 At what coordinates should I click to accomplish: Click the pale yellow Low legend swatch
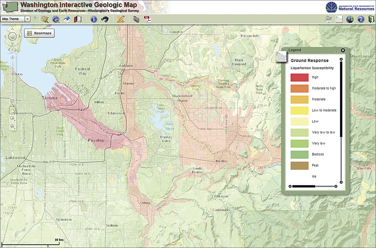(300, 122)
